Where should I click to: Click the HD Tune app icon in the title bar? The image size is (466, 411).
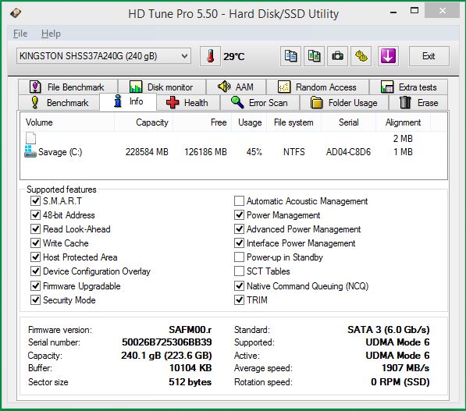[x=16, y=13]
